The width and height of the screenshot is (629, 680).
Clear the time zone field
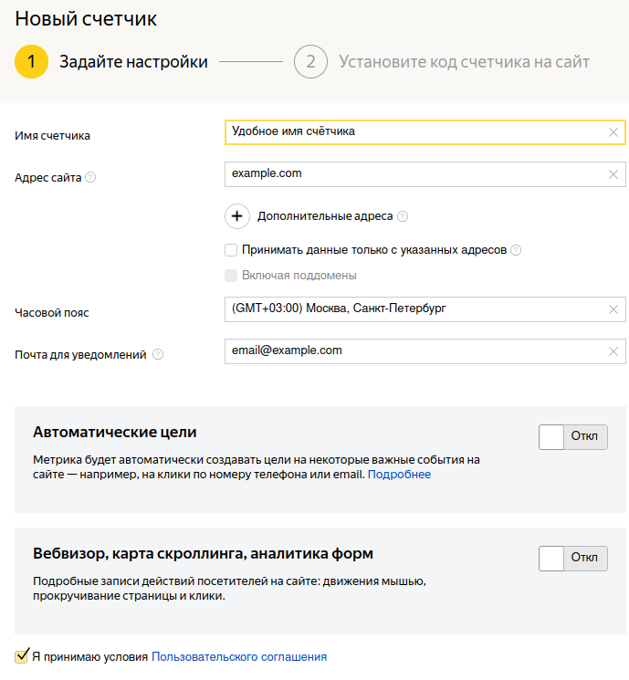tap(613, 309)
